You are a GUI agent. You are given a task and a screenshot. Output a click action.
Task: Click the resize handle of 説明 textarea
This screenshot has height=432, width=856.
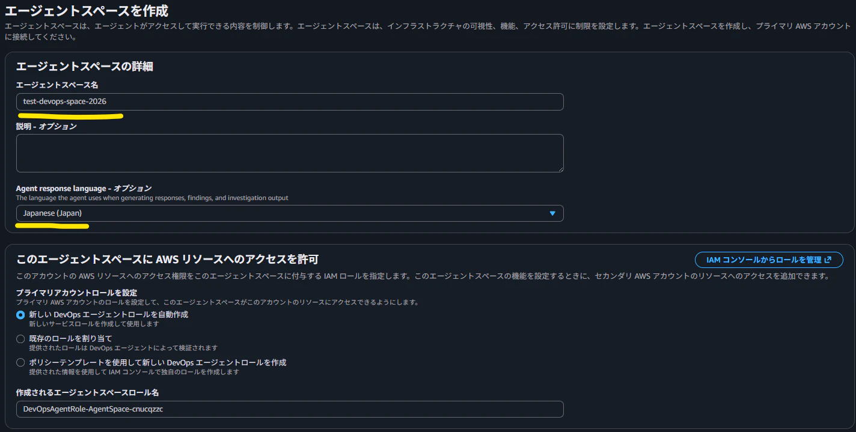point(560,169)
